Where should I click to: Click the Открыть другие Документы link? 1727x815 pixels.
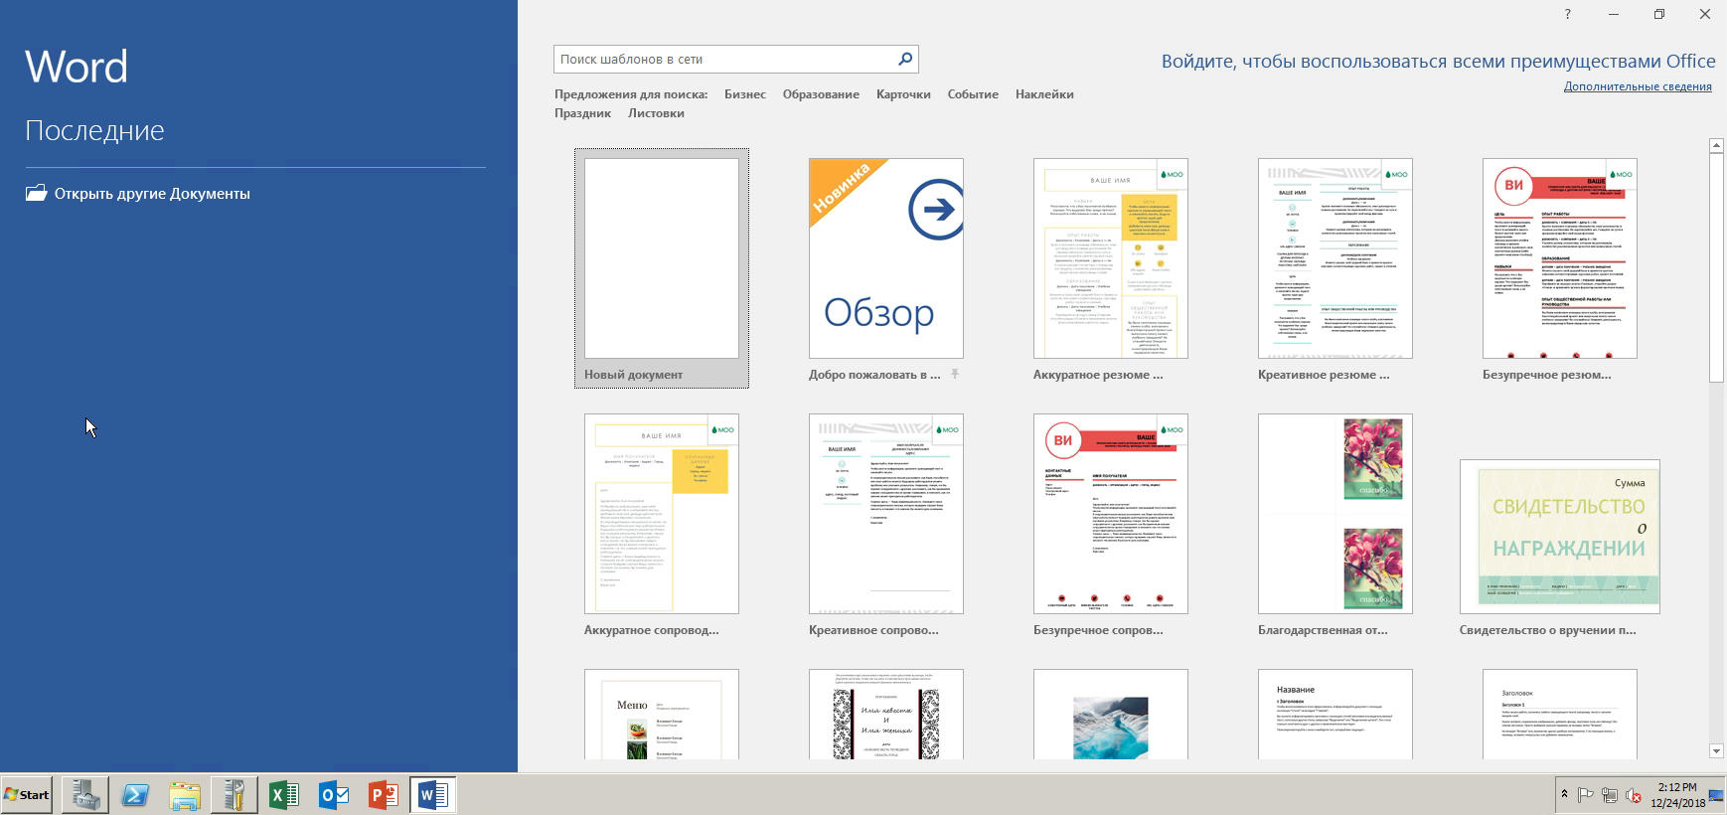(152, 194)
